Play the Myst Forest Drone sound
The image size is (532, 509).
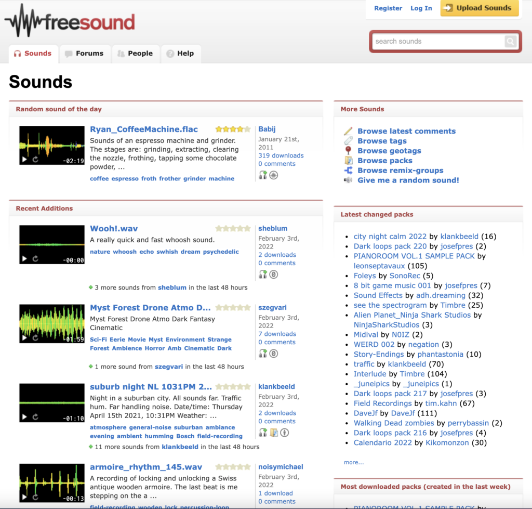coord(24,338)
